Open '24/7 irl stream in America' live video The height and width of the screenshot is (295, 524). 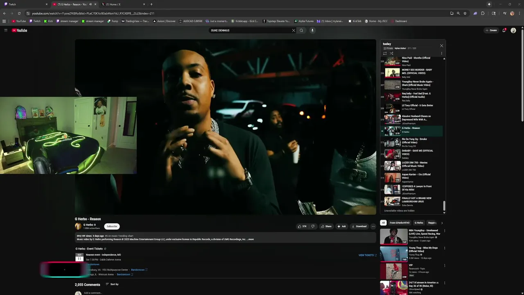point(411,288)
